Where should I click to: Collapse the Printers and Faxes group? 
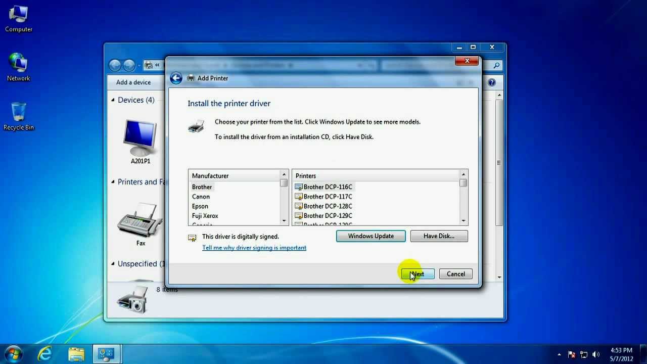coord(113,182)
